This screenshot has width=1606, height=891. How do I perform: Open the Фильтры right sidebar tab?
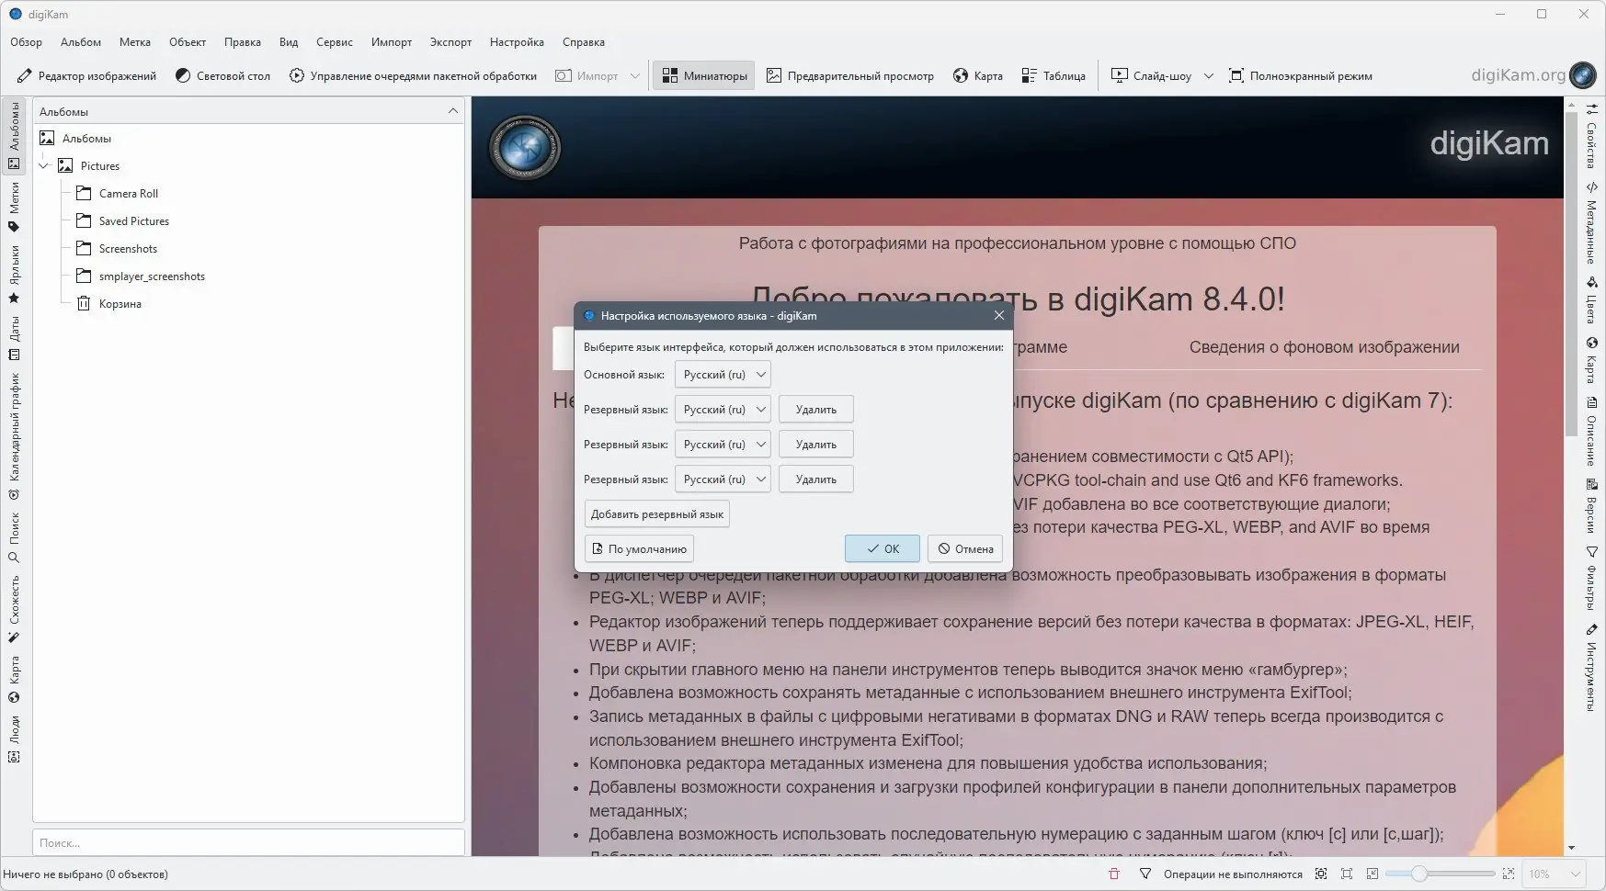point(1591,579)
